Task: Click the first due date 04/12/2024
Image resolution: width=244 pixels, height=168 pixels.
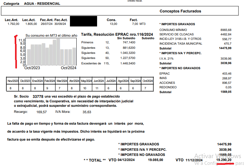Action: point(126,160)
